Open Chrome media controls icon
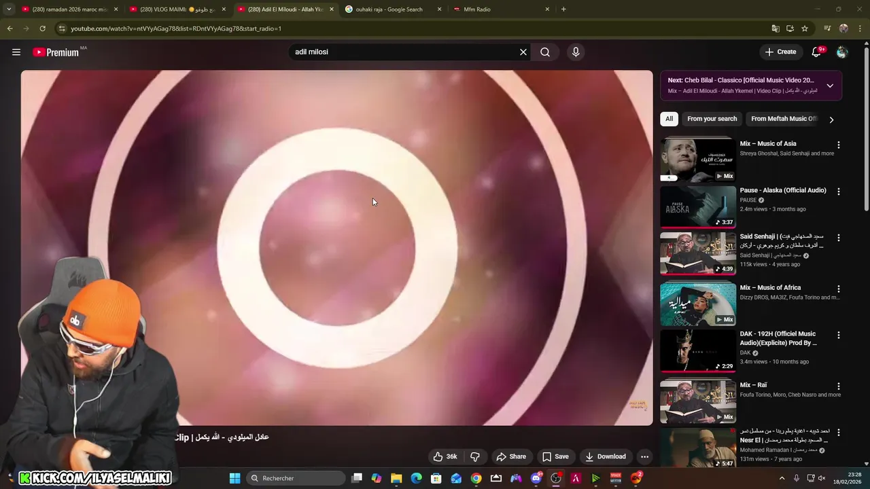 tap(827, 29)
